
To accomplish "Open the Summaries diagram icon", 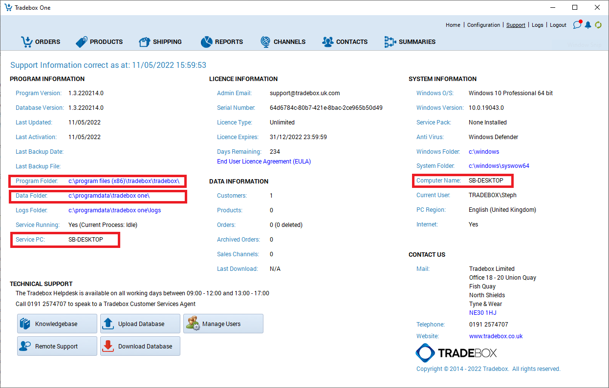I will point(390,42).
